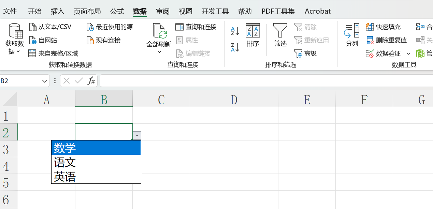Sort descending Z to A
Viewport: 433px width, 209px height.
(x=235, y=47)
